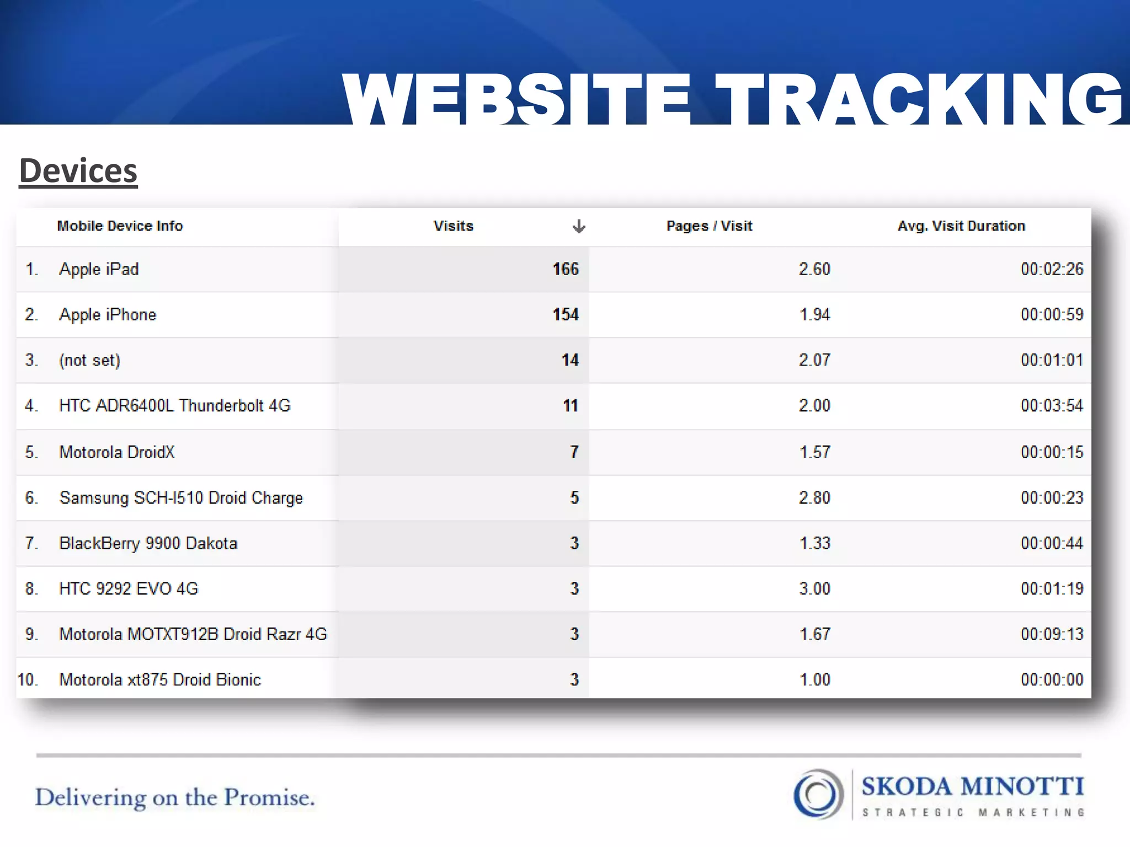This screenshot has width=1130, height=847.
Task: Click the 166 visits value
Action: pos(566,269)
